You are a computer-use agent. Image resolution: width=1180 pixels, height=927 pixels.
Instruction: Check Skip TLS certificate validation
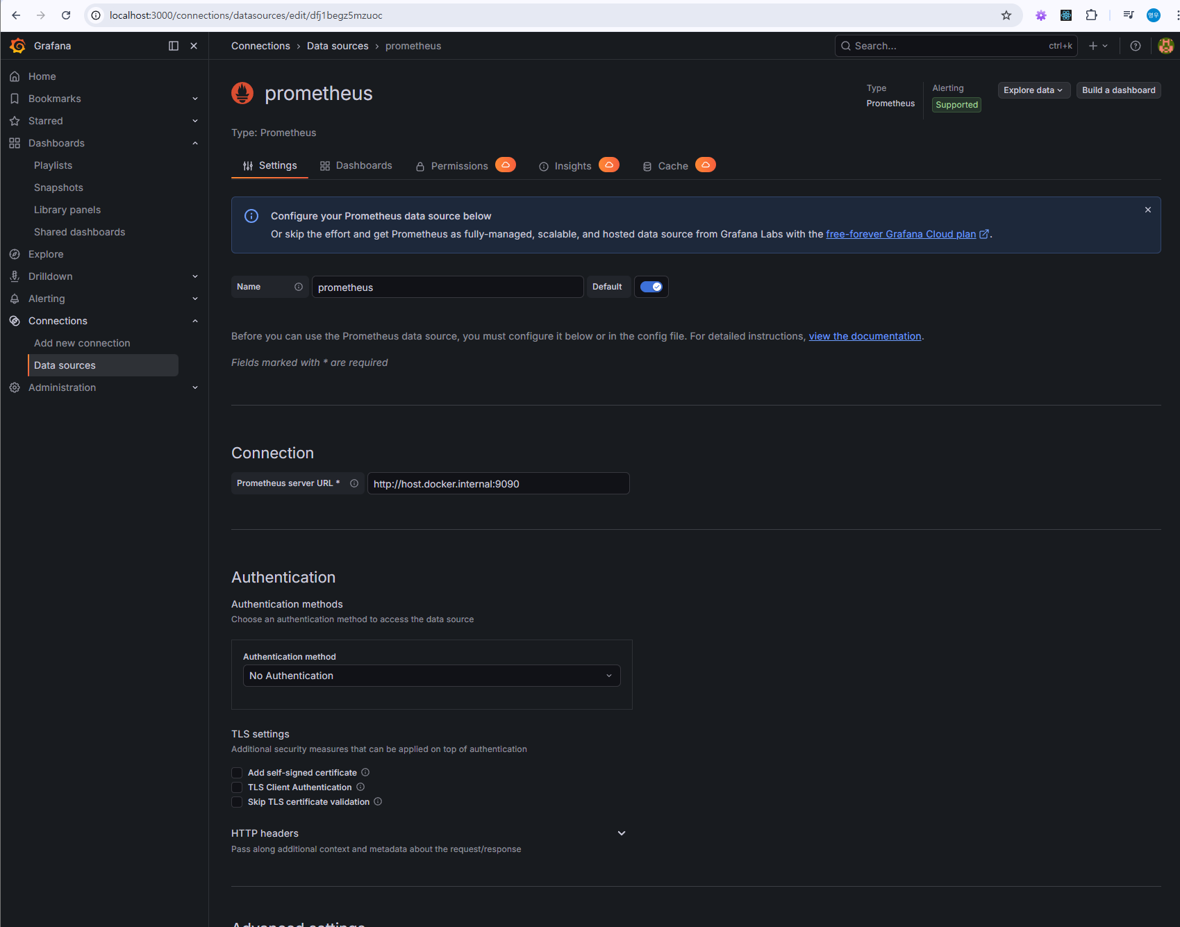[x=237, y=802]
